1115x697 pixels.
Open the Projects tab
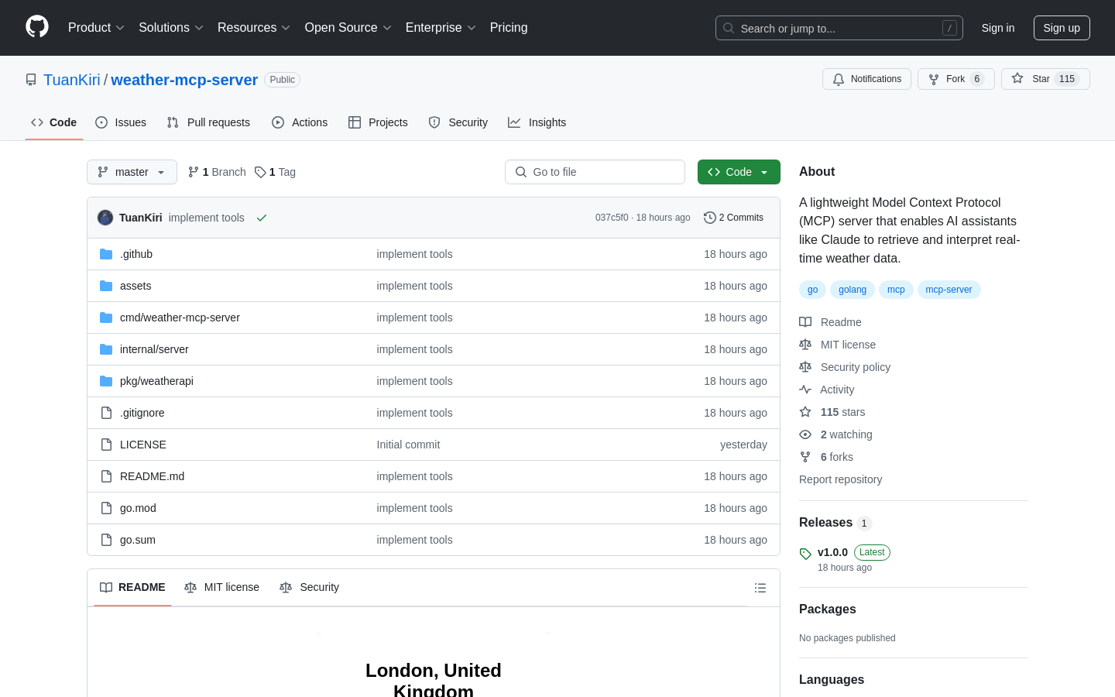tap(378, 122)
